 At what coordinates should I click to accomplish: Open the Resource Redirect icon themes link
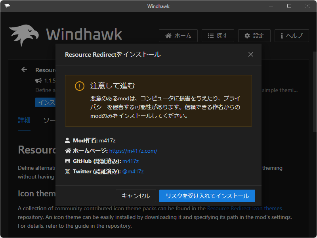point(244,208)
